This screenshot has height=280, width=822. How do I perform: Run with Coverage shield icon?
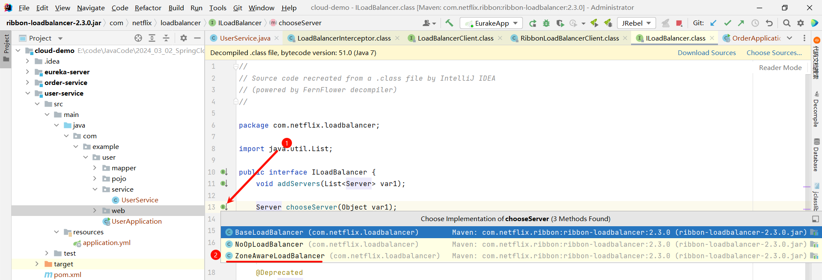click(x=560, y=23)
